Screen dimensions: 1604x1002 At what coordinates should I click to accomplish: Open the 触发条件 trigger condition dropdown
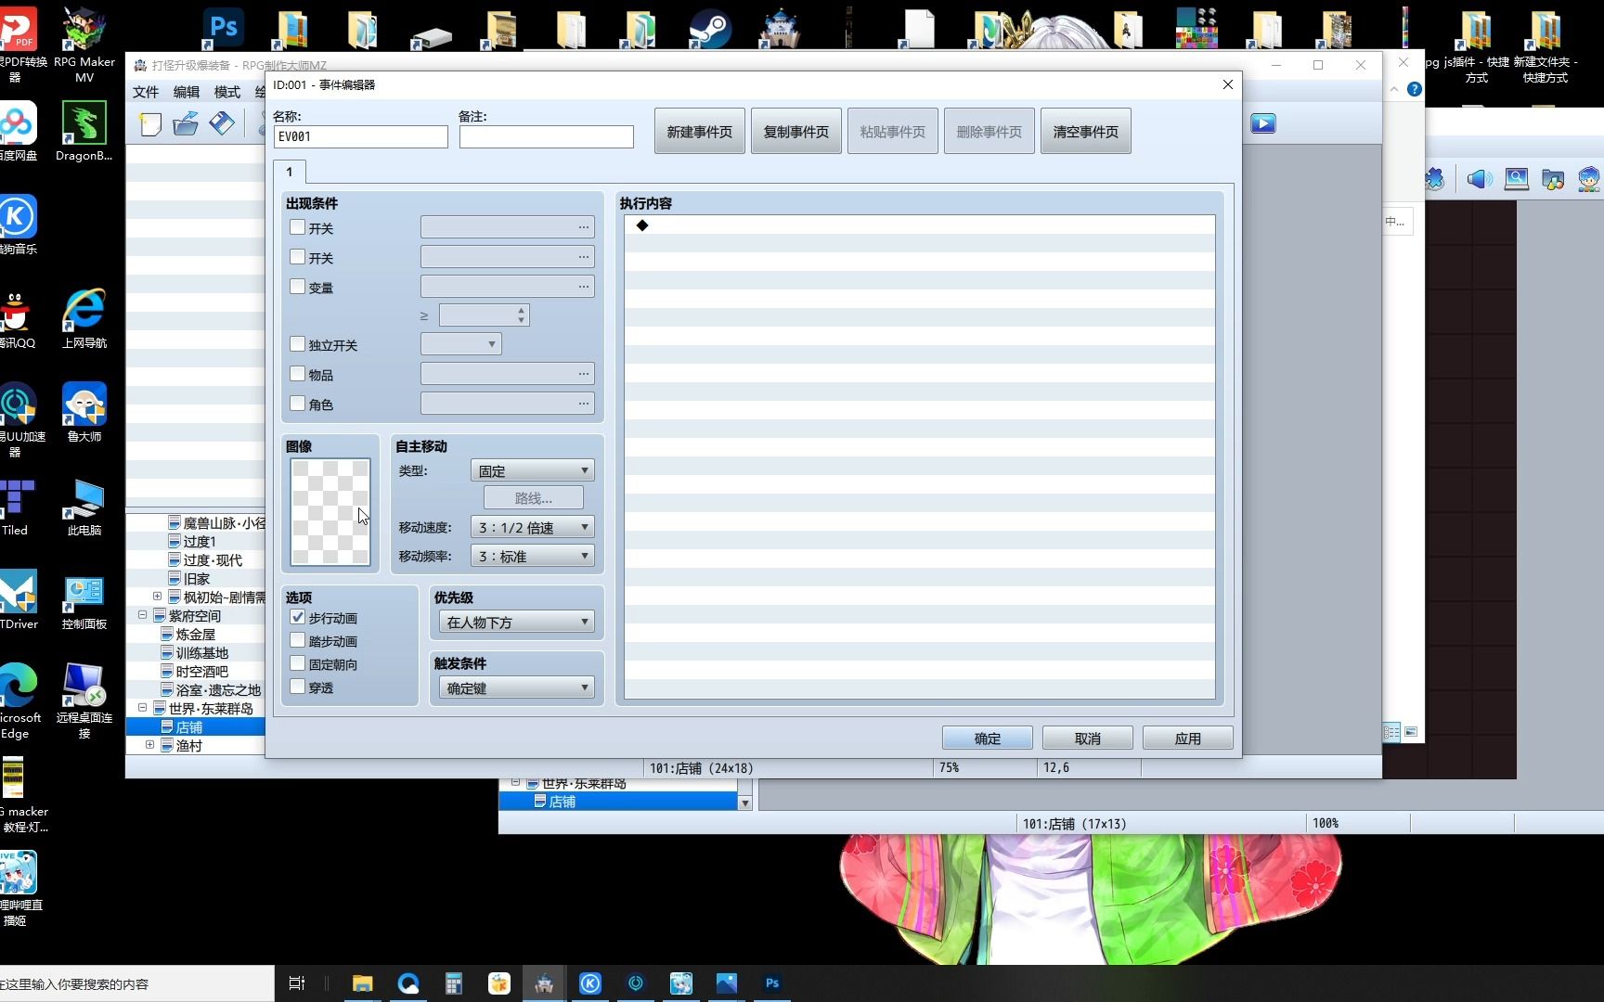(x=515, y=687)
